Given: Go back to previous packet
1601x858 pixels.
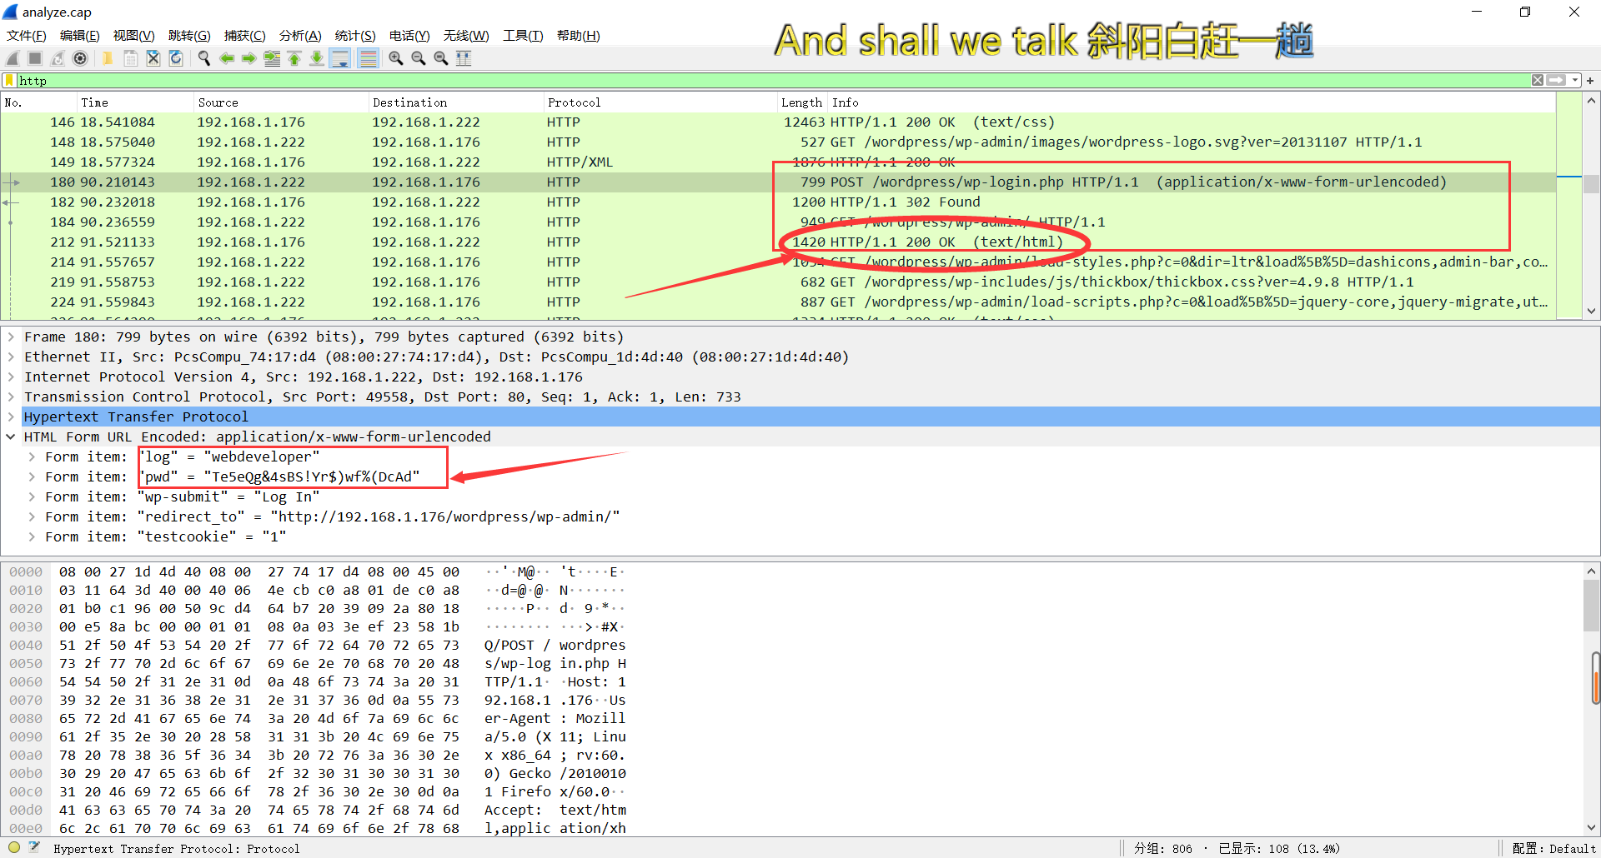Looking at the screenshot, I should [227, 58].
